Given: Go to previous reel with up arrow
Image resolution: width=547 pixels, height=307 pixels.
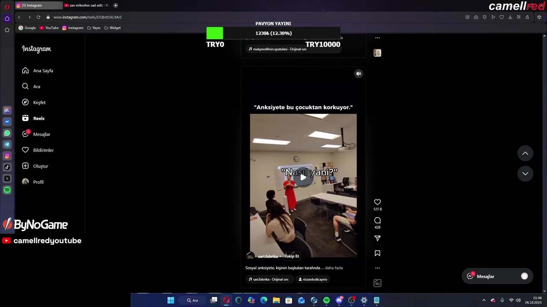Looking at the screenshot, I should pos(525,153).
